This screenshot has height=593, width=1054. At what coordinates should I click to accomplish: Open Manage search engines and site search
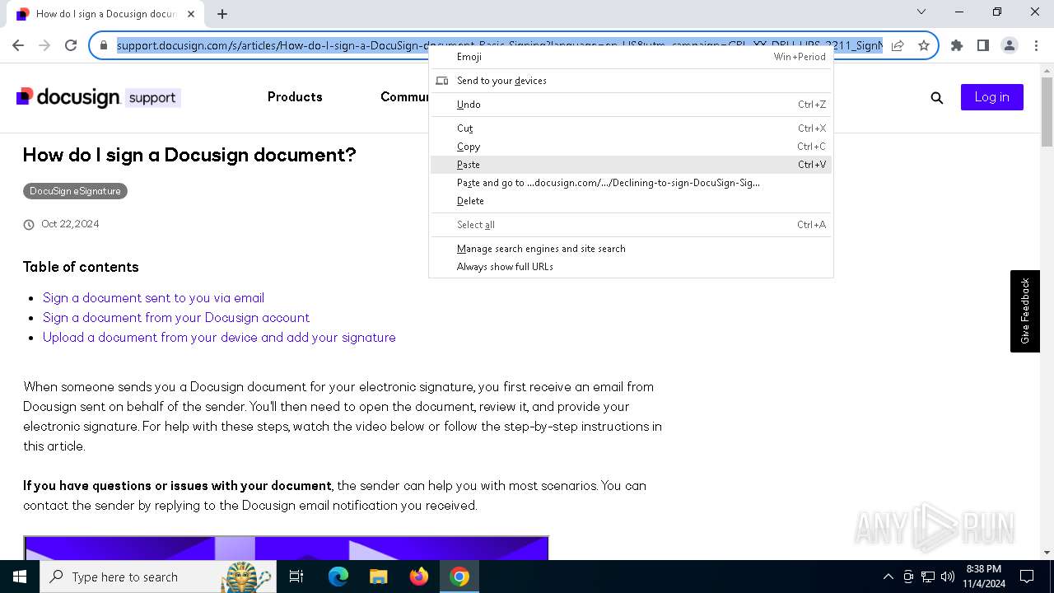[631, 249]
